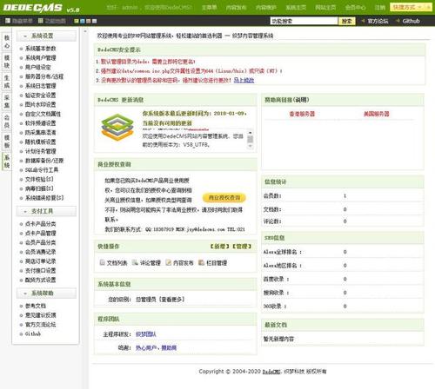
Task: Select the third skin color square
Action: 89,21
